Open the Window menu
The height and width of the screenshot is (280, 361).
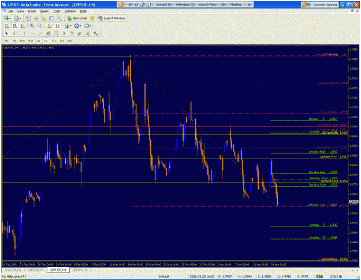[70, 11]
